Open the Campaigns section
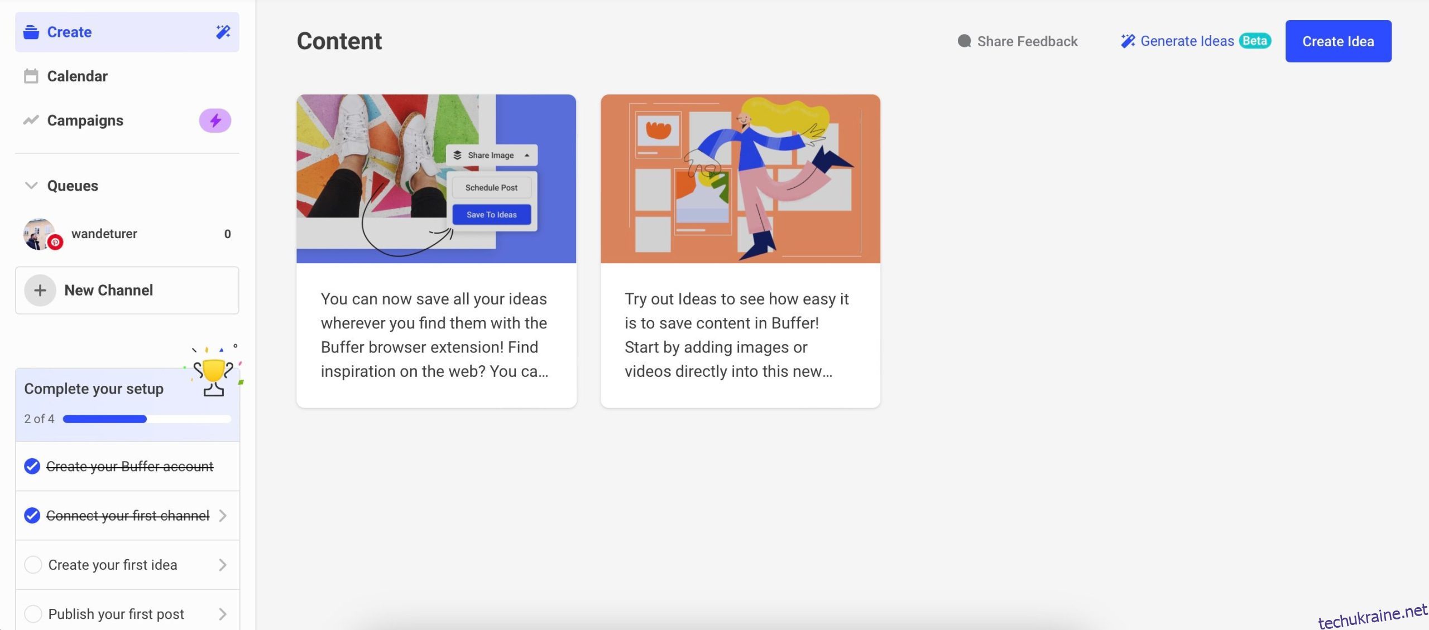The width and height of the screenshot is (1429, 630). [127, 120]
